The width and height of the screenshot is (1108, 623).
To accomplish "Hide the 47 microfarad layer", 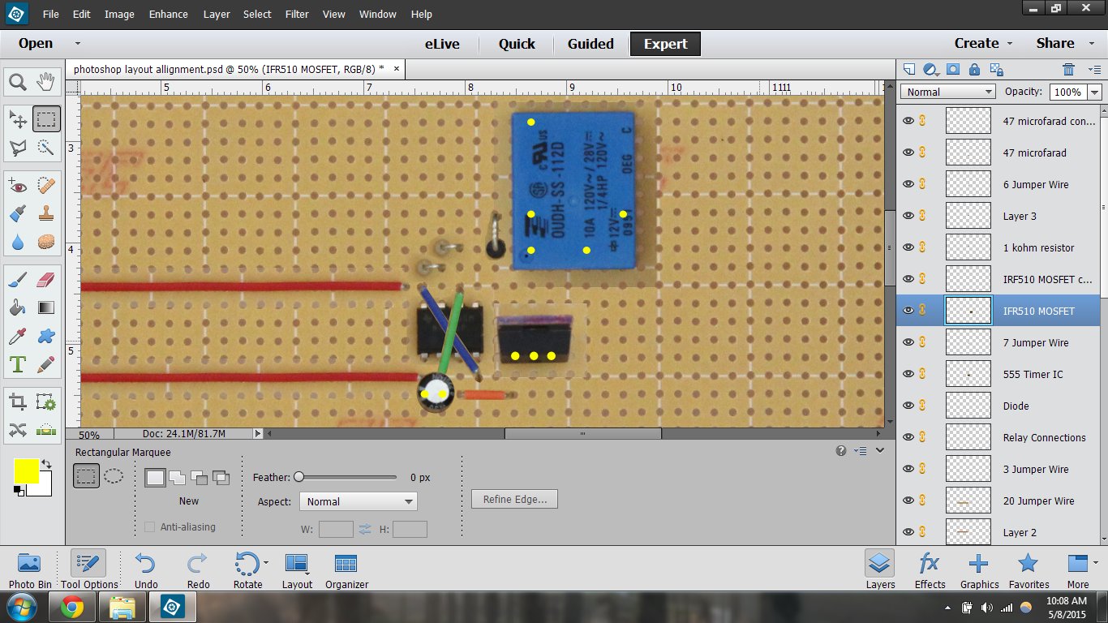I will pyautogui.click(x=908, y=153).
